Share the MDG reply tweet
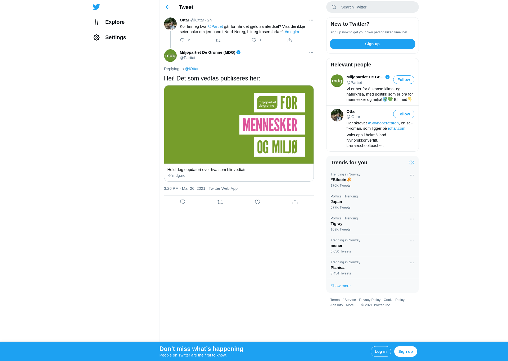 (x=295, y=202)
